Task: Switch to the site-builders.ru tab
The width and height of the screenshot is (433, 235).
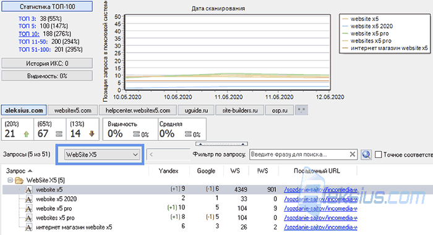Action: tap(240, 110)
